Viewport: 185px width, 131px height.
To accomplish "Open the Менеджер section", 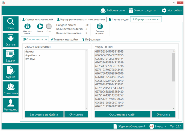I will pos(10,105).
